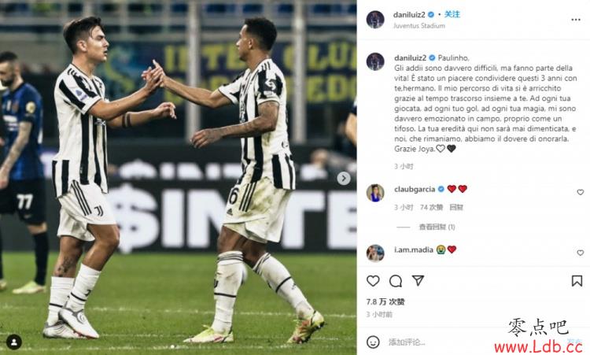Open i.am.madia's profile name
This screenshot has width=590, height=355.
[x=414, y=250]
